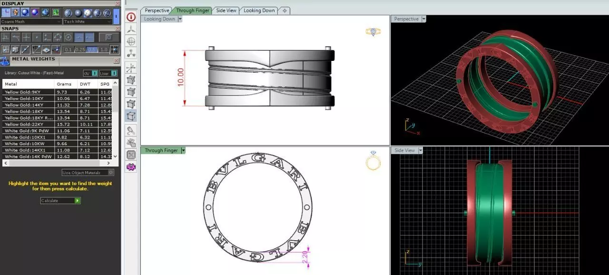Open the Coarse Mesh dropdown
The height and width of the screenshot is (275, 609).
click(x=31, y=21)
